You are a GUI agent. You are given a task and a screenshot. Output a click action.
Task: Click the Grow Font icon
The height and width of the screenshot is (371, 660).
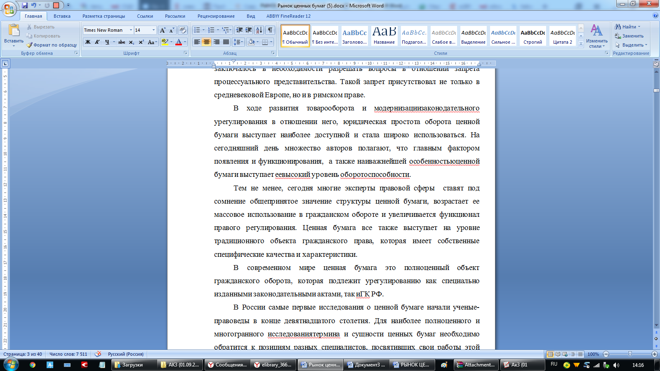(163, 30)
